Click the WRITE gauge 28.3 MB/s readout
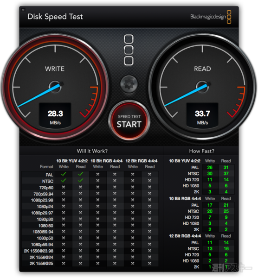Screen dimensions: 258x278 coord(55,115)
